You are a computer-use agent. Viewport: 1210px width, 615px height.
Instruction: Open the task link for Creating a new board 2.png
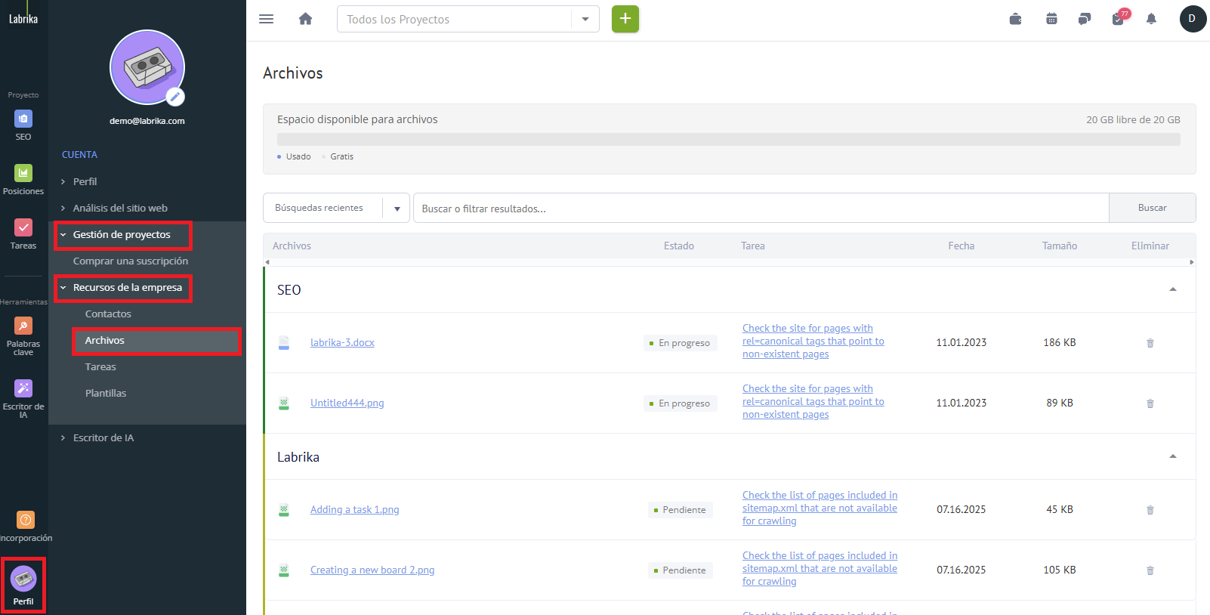(820, 569)
